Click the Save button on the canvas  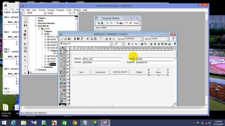tap(81, 72)
